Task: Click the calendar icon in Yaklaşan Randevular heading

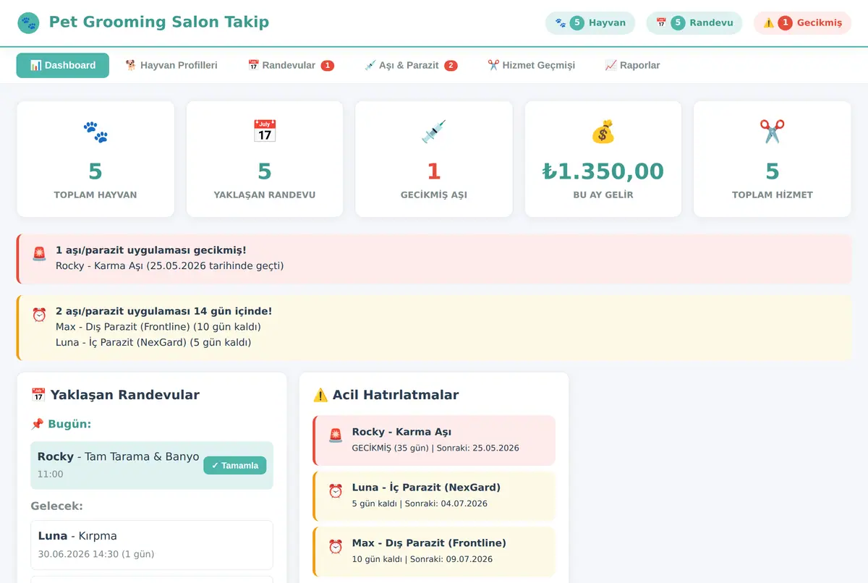Action: point(38,395)
